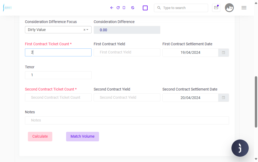Click the Second Contract Yield field

[x=127, y=97]
